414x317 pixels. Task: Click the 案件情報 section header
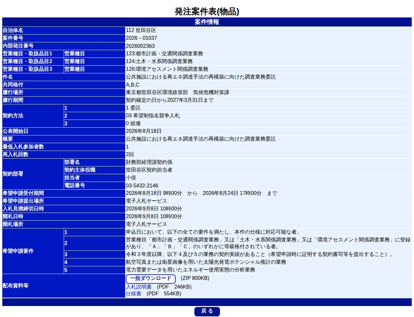(207, 22)
